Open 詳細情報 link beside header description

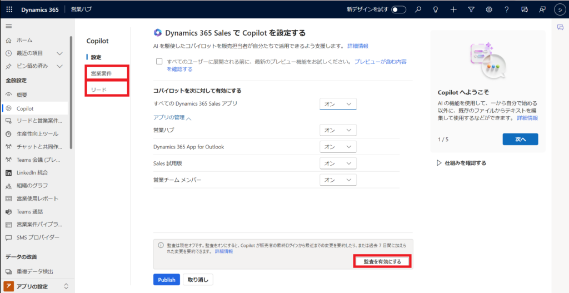358,46
